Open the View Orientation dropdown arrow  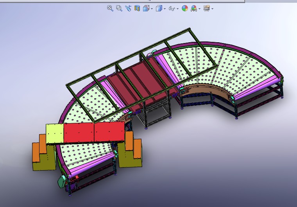152,9
